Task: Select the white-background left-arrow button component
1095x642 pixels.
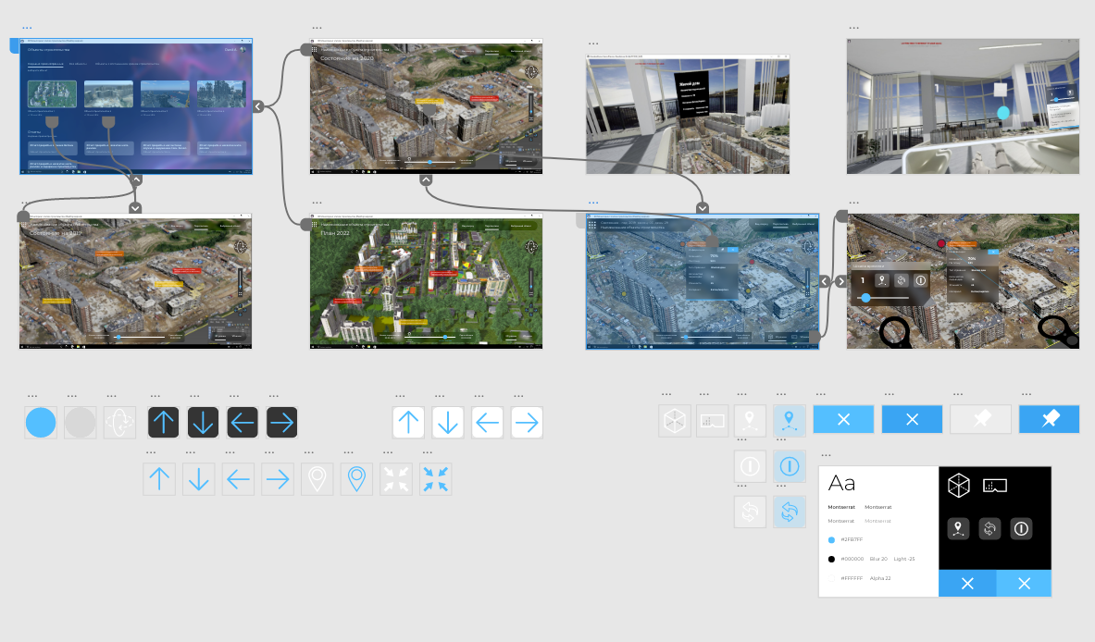Action: pyautogui.click(x=488, y=422)
